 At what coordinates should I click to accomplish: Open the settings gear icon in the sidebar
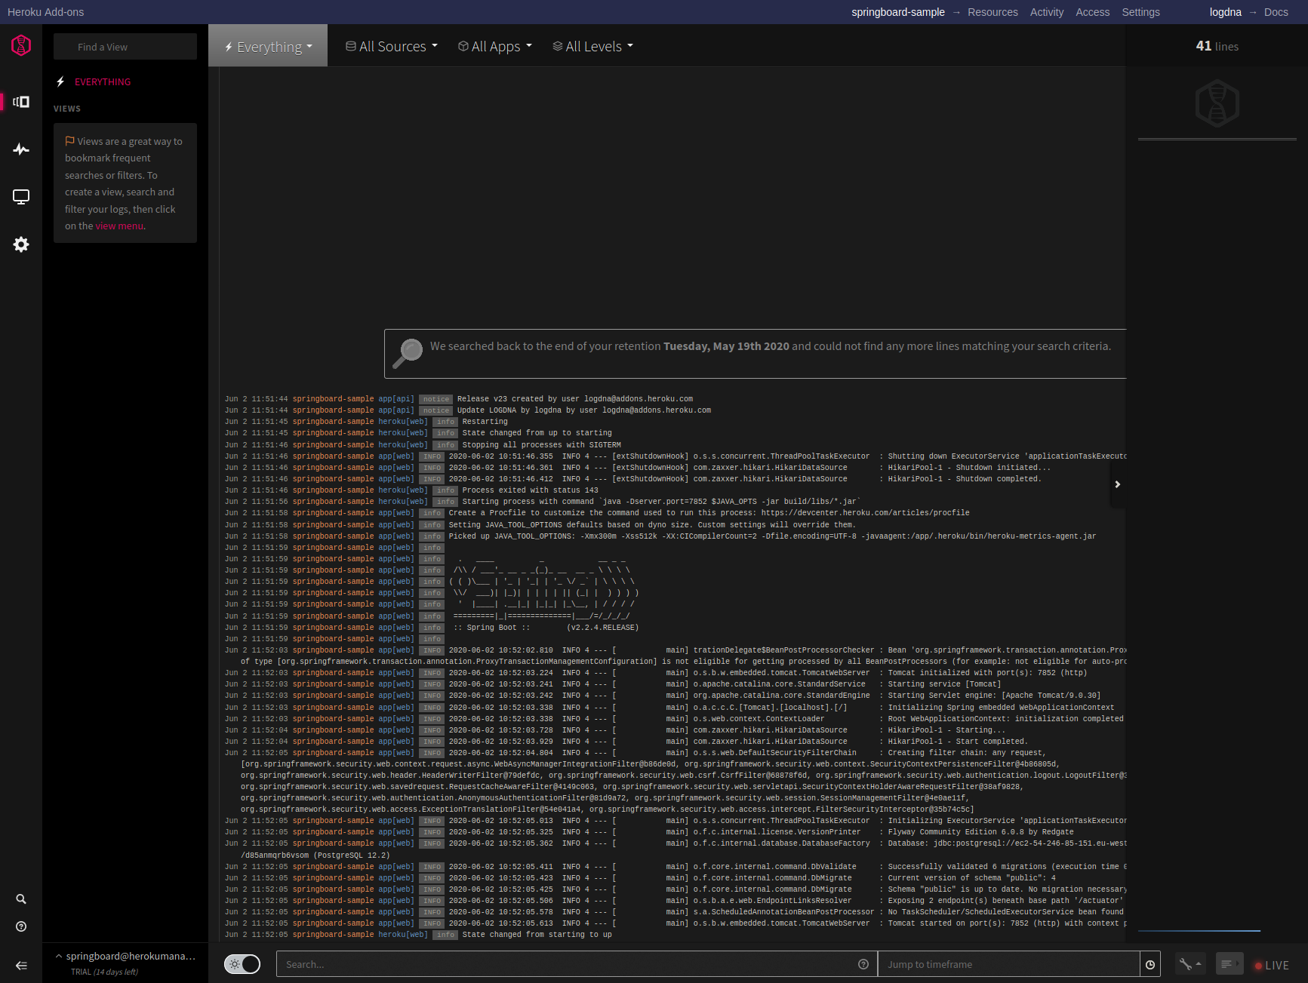click(21, 244)
